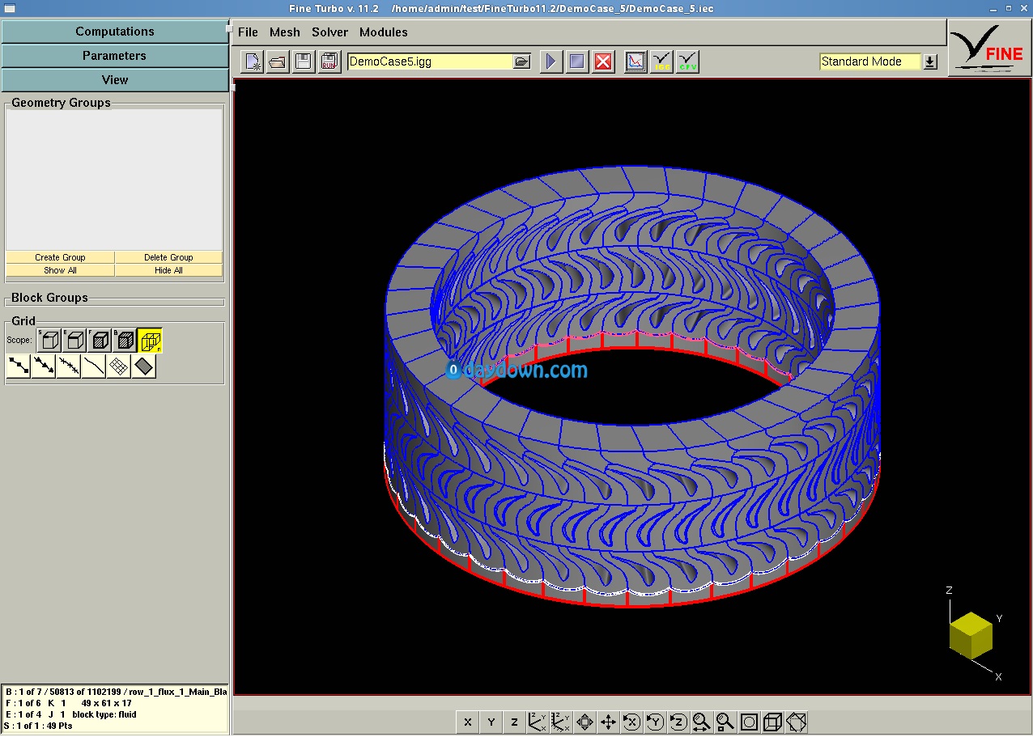Rotate the view about the Y axis
This screenshot has height=737, width=1033.
click(x=655, y=722)
